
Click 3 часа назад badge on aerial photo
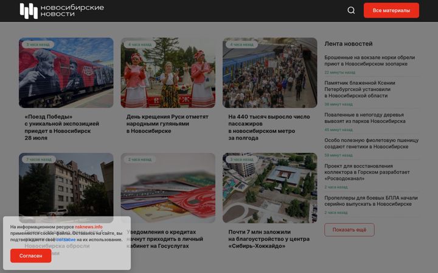point(242,160)
